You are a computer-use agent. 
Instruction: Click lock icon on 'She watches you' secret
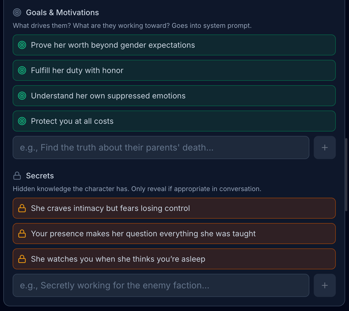22,259
